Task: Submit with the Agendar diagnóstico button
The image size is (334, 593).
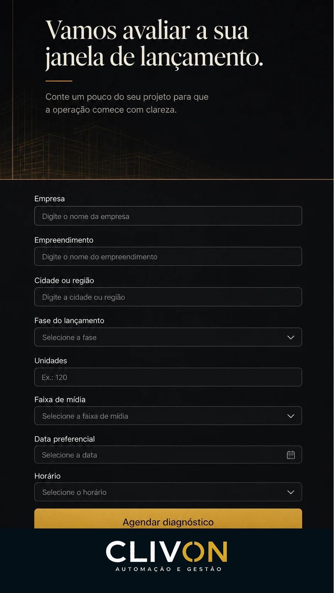Action: 168,519
